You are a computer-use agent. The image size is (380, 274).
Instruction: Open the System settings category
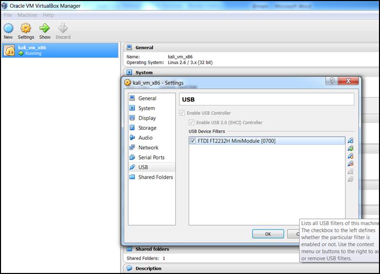pyautogui.click(x=152, y=108)
